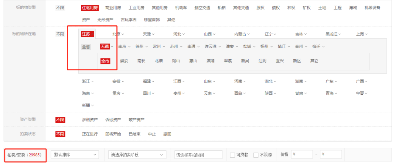This screenshot has width=399, height=168.
Task: Open the 拍卖/变卖 results tab
Action: pyautogui.click(x=25, y=155)
